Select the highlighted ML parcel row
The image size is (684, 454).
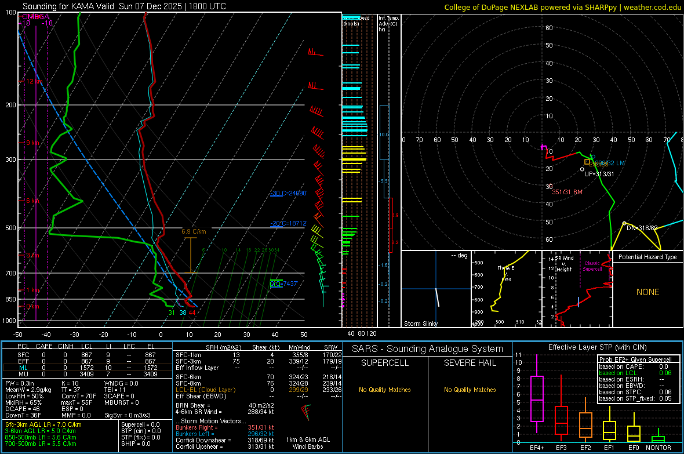click(x=86, y=368)
